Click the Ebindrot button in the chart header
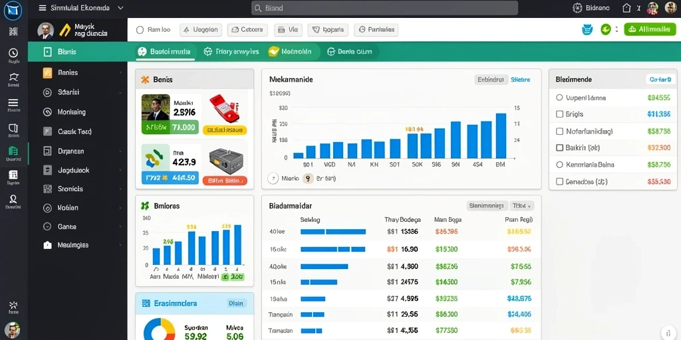This screenshot has width=681, height=340. 491,80
